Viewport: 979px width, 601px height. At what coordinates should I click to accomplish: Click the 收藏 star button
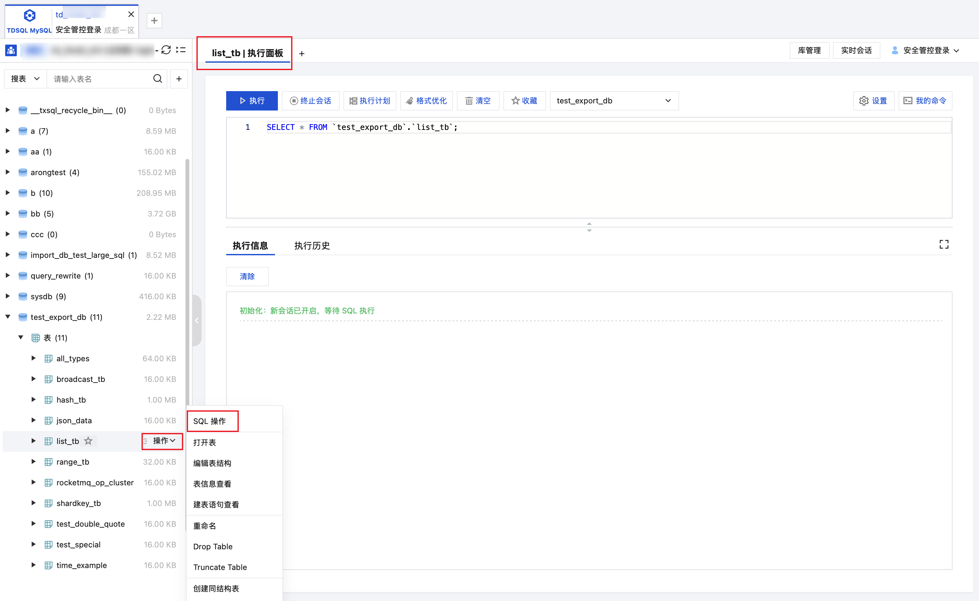pyautogui.click(x=524, y=100)
